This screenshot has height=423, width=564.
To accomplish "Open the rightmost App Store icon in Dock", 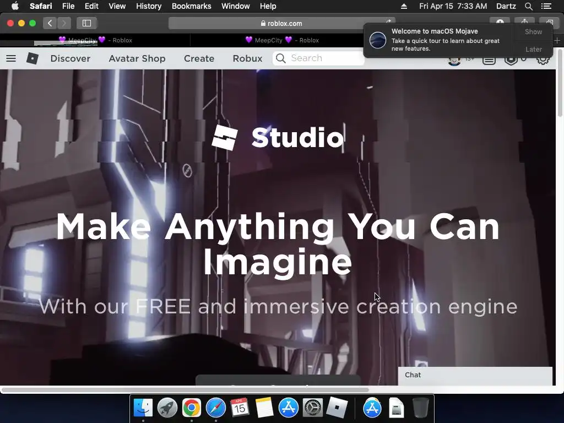I will click(372, 408).
